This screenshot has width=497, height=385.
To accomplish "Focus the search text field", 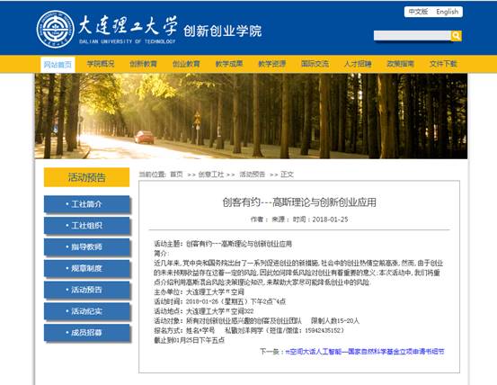I will pos(412,35).
